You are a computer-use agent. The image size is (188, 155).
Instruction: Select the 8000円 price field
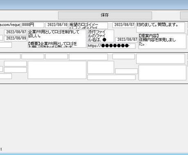pos(33,25)
